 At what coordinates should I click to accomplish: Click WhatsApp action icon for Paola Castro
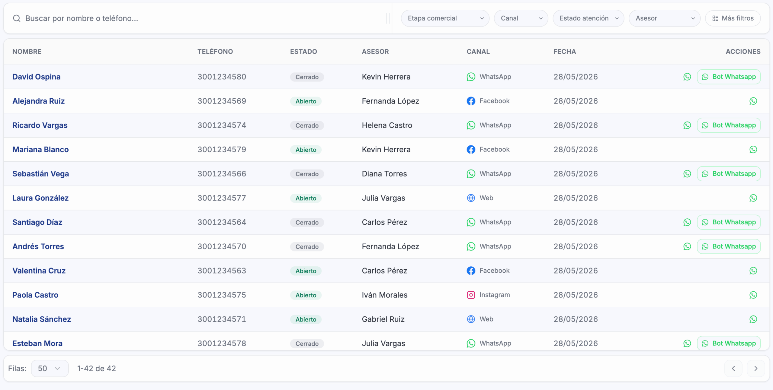(x=753, y=295)
